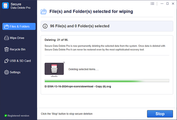The height and width of the screenshot is (120, 177).
Task: Switch to the Recycle Bin tab
Action: click(x=17, y=49)
